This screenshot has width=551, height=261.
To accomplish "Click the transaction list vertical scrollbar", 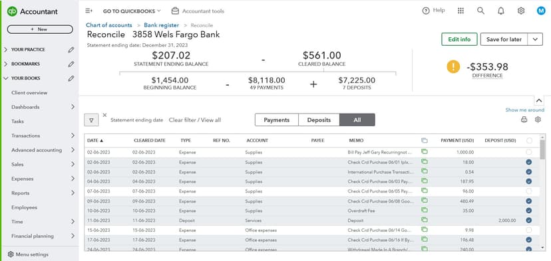I will tap(543, 192).
